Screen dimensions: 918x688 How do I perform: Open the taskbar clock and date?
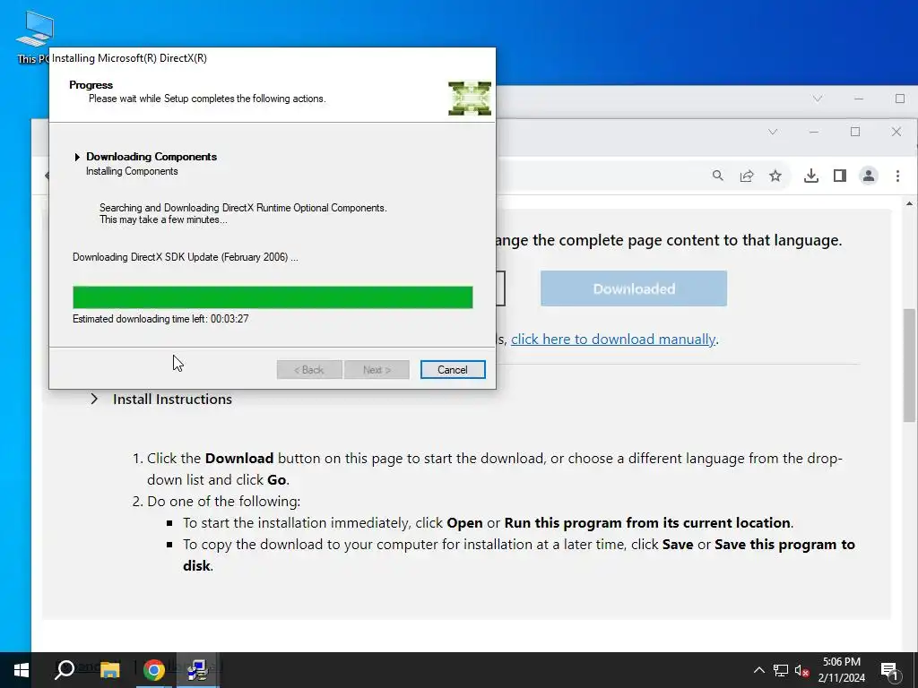[x=841, y=670]
